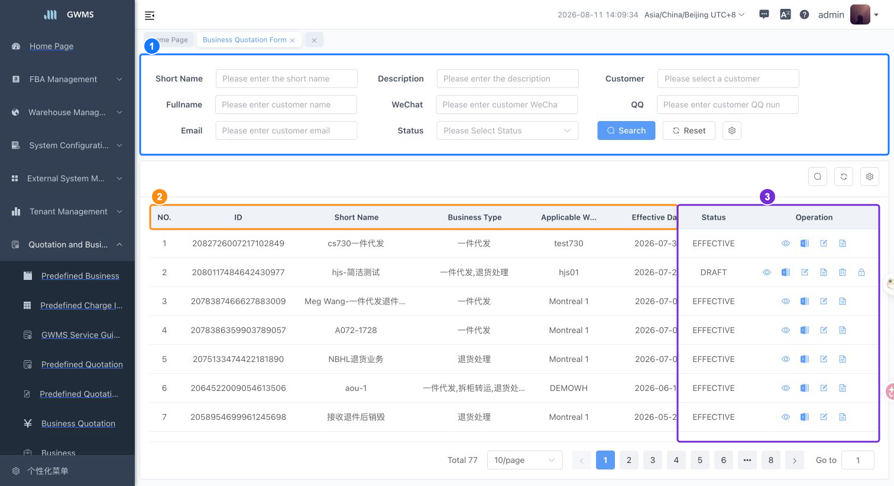Collapse the sidebar using the hamburger icon
The width and height of the screenshot is (894, 486).
(x=150, y=15)
